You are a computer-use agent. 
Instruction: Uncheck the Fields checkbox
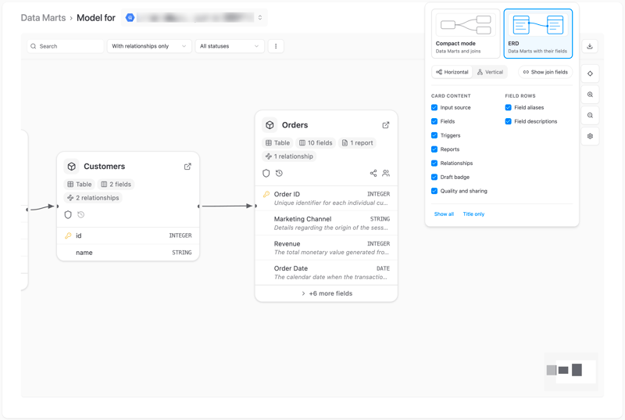point(434,122)
